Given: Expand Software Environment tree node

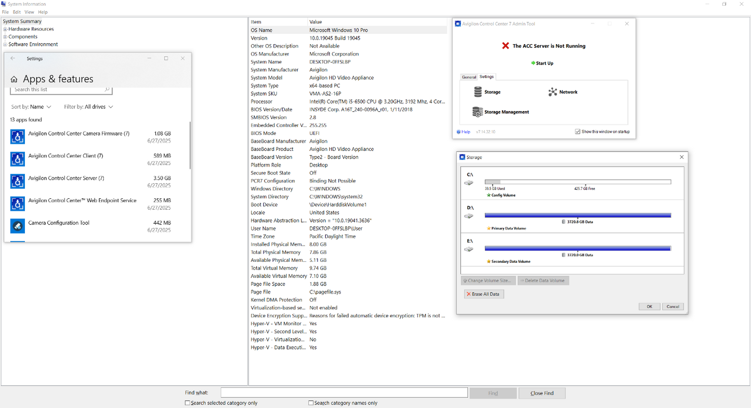Looking at the screenshot, I should tap(5, 44).
